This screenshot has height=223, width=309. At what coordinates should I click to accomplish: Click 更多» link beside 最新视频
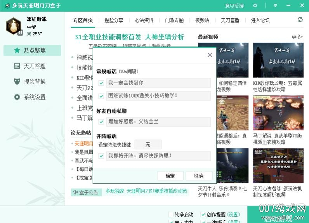pyautogui.click(x=297, y=37)
